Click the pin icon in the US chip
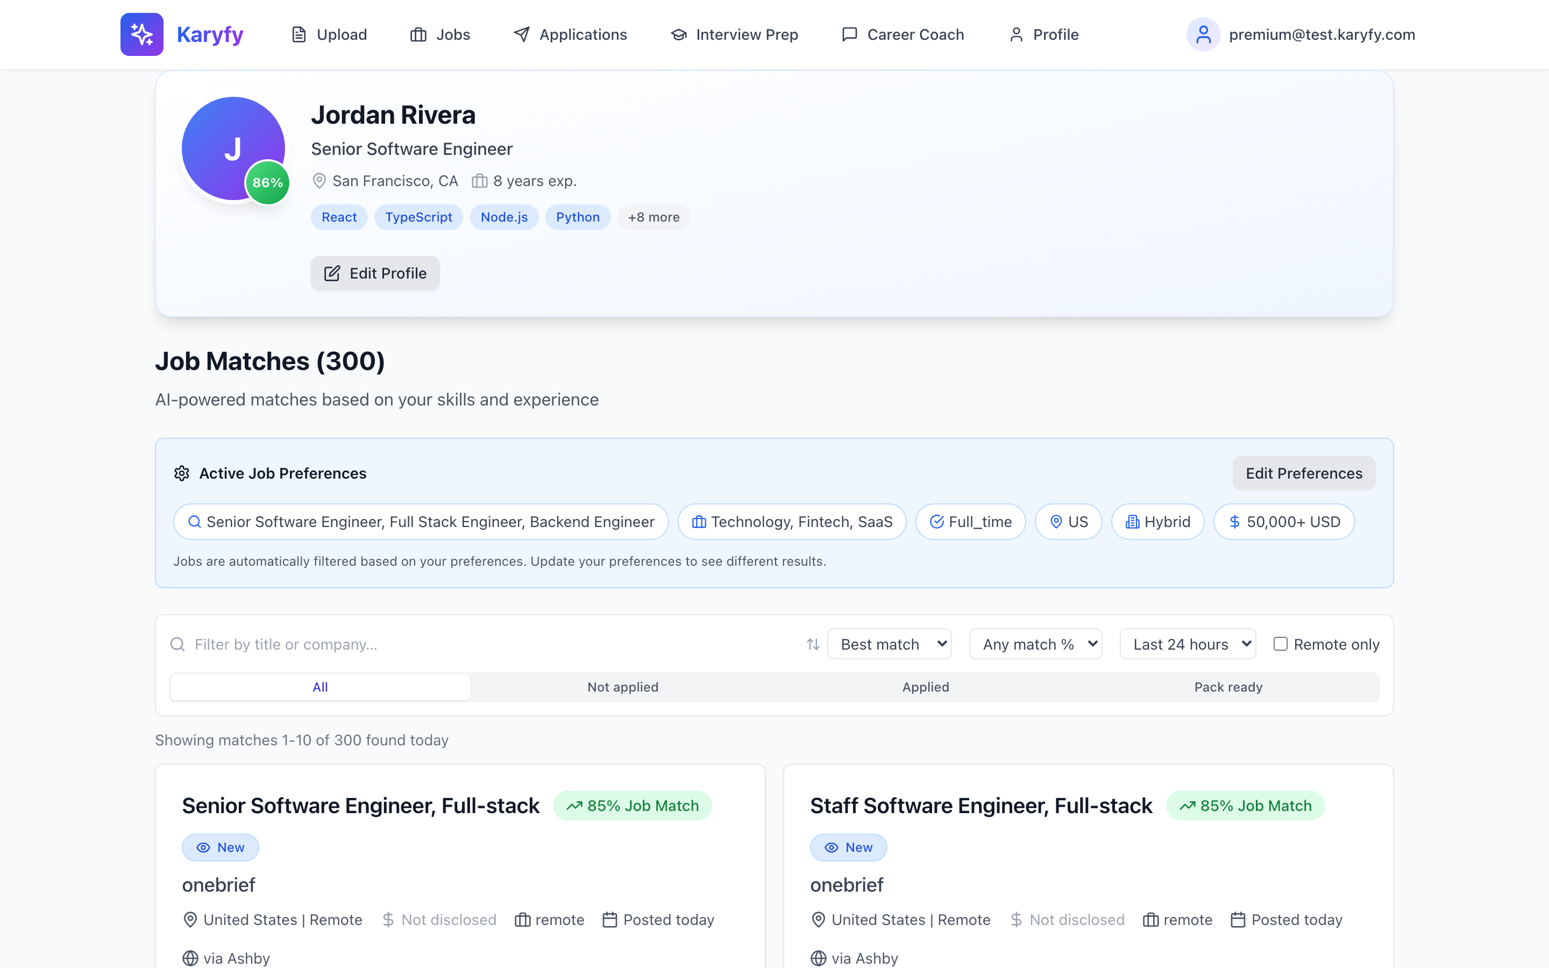The image size is (1549, 968). [1056, 522]
